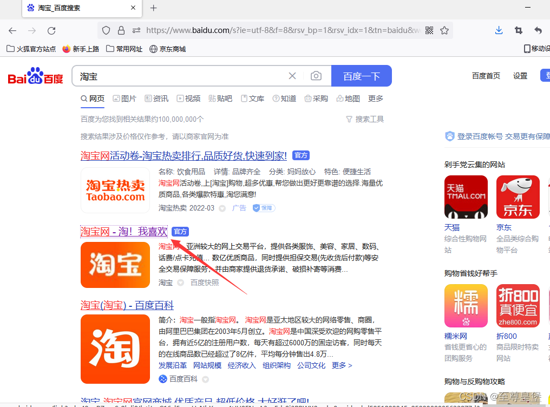The height and width of the screenshot is (407, 550).
Task: Open the 经济收入 sublink
Action: pyautogui.click(x=241, y=365)
